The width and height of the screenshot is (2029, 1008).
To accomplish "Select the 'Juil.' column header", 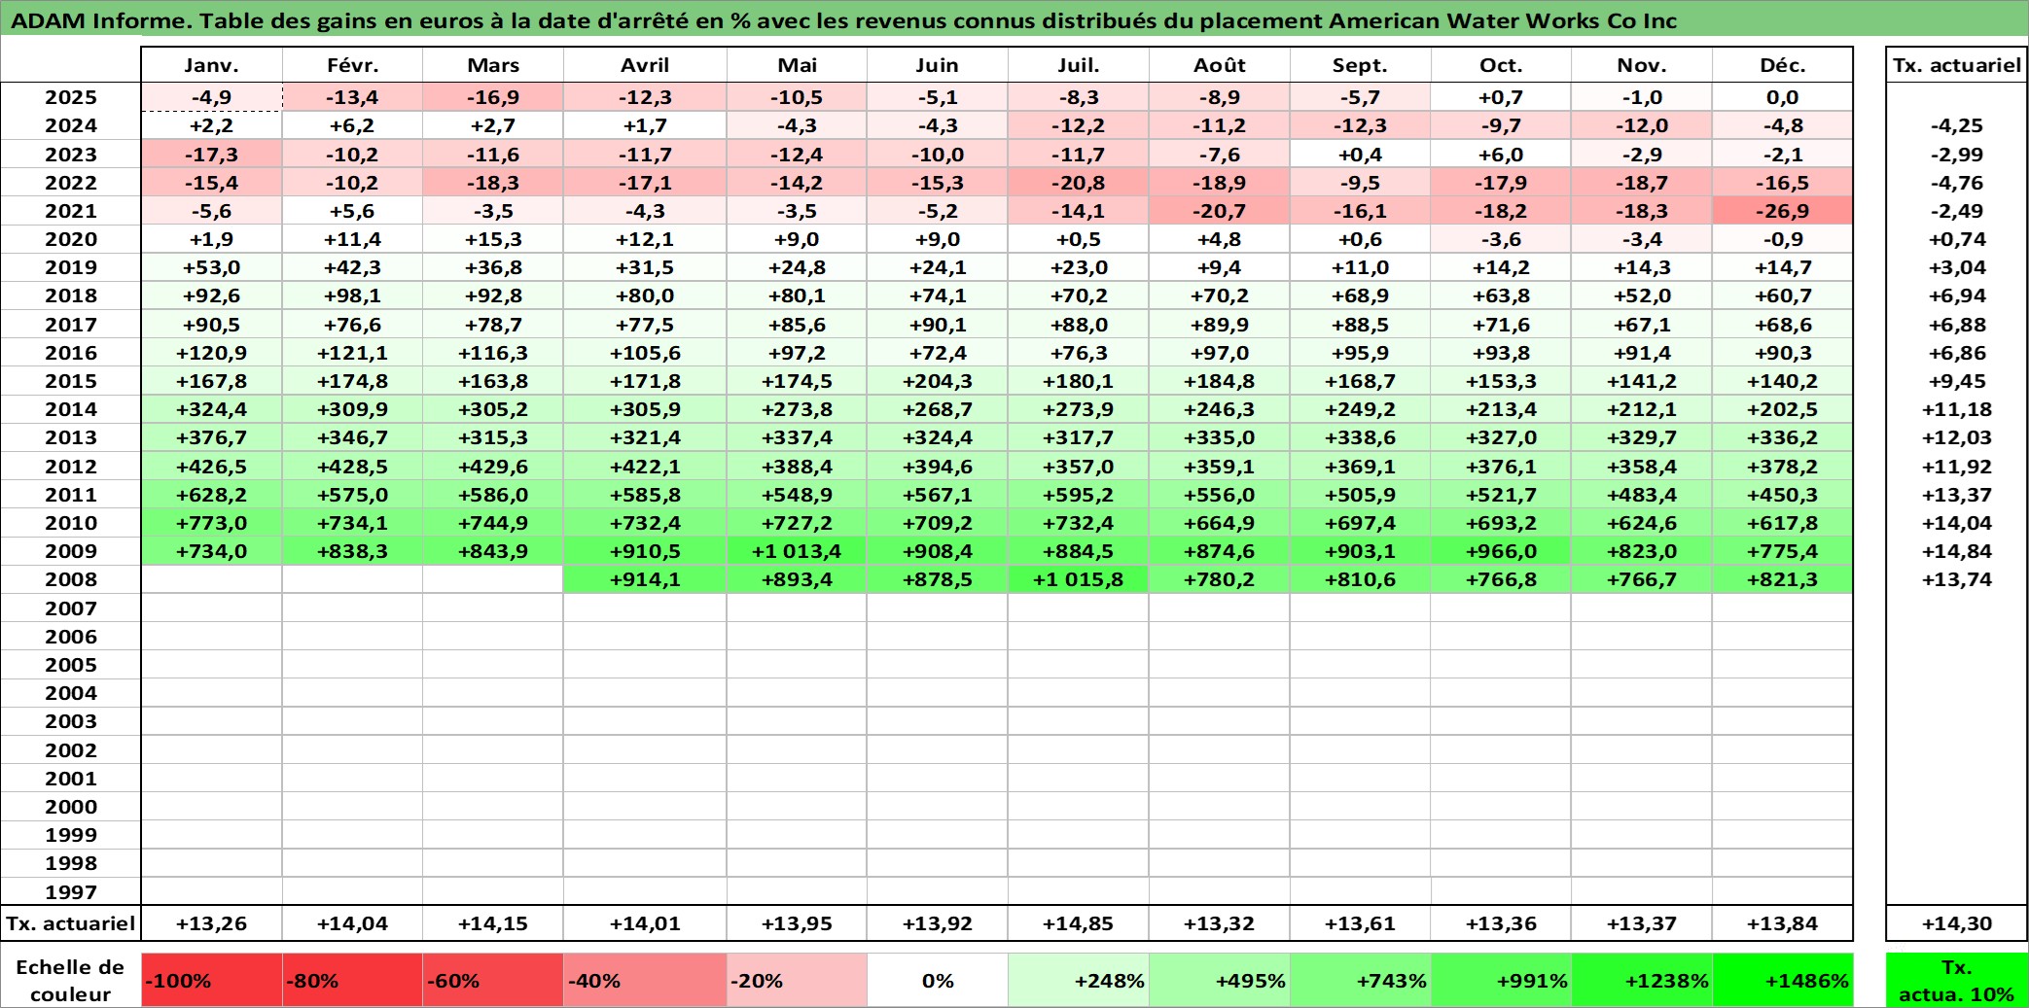I will coord(1078,65).
